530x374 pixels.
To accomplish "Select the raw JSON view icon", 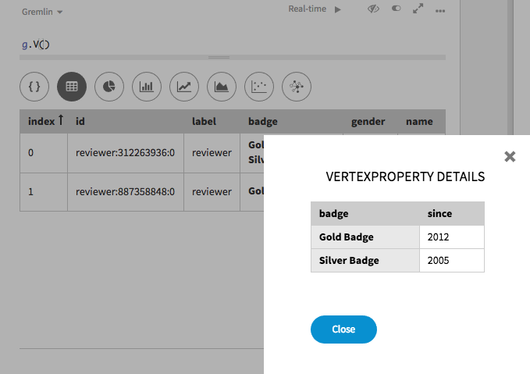I will (34, 87).
